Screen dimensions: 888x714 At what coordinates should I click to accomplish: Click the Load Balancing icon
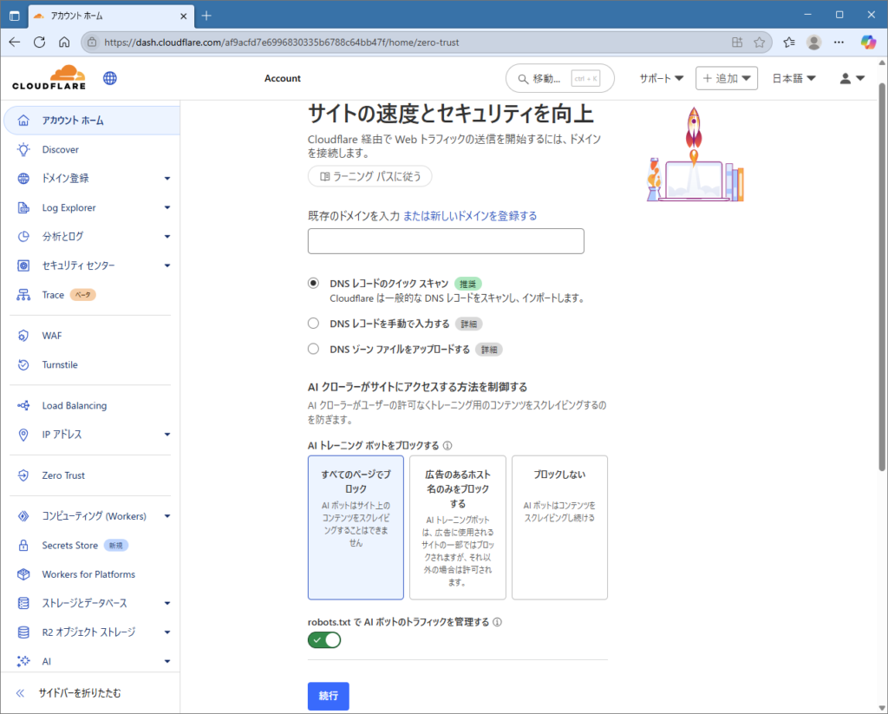tap(23, 405)
